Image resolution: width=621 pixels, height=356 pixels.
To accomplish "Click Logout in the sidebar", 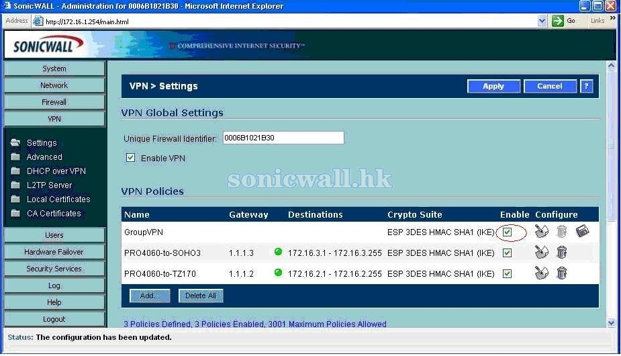I will [54, 319].
